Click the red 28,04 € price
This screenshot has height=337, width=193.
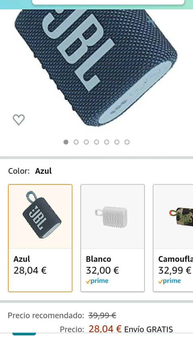pos(105,329)
